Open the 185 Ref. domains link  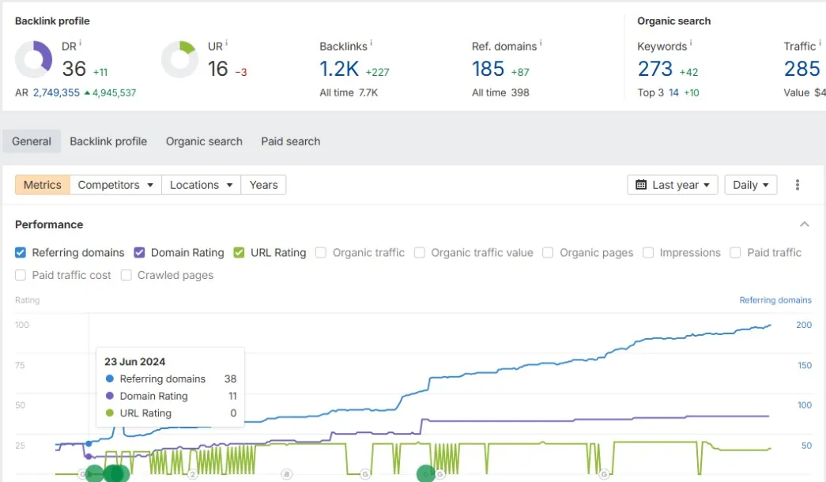click(488, 69)
